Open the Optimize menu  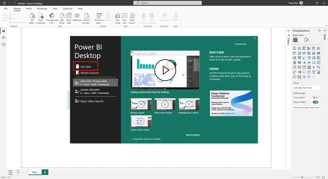coord(67,9)
